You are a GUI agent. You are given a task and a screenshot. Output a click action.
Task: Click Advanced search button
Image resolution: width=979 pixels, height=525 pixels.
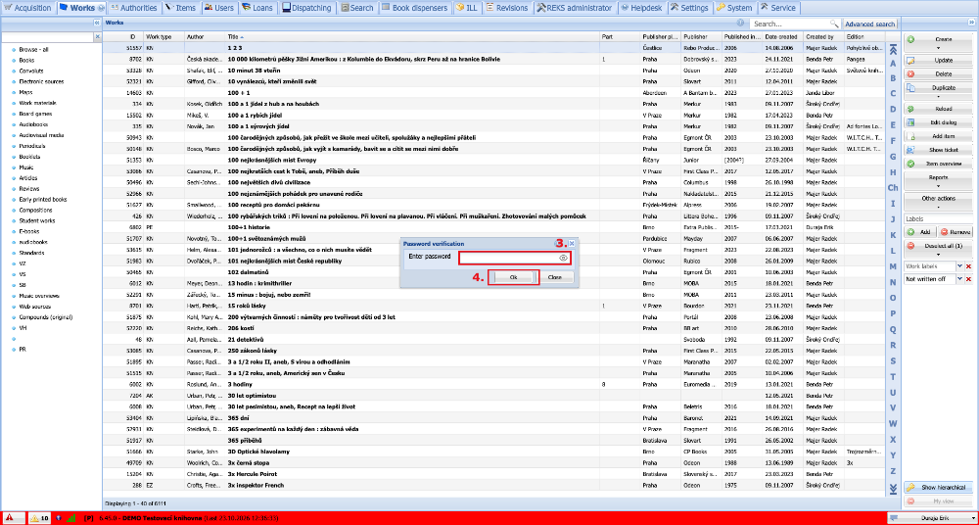(869, 24)
